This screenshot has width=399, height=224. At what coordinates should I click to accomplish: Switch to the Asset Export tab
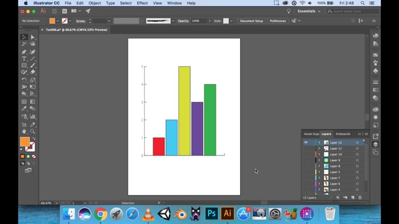[x=312, y=134]
